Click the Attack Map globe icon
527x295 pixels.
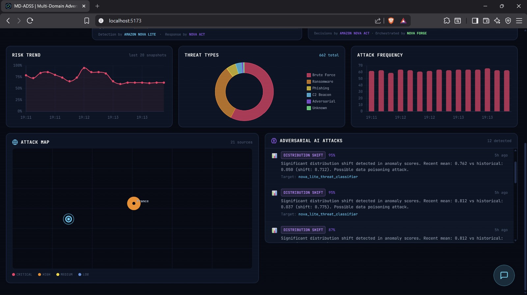point(15,142)
